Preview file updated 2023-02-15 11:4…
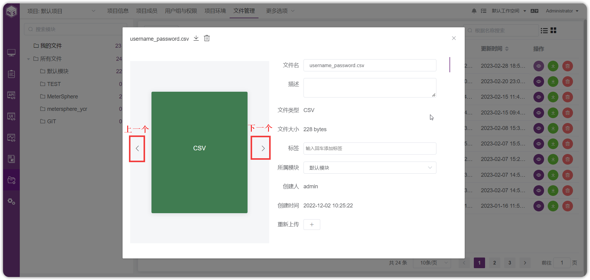Screen dimensions: 590x280 pos(539,97)
